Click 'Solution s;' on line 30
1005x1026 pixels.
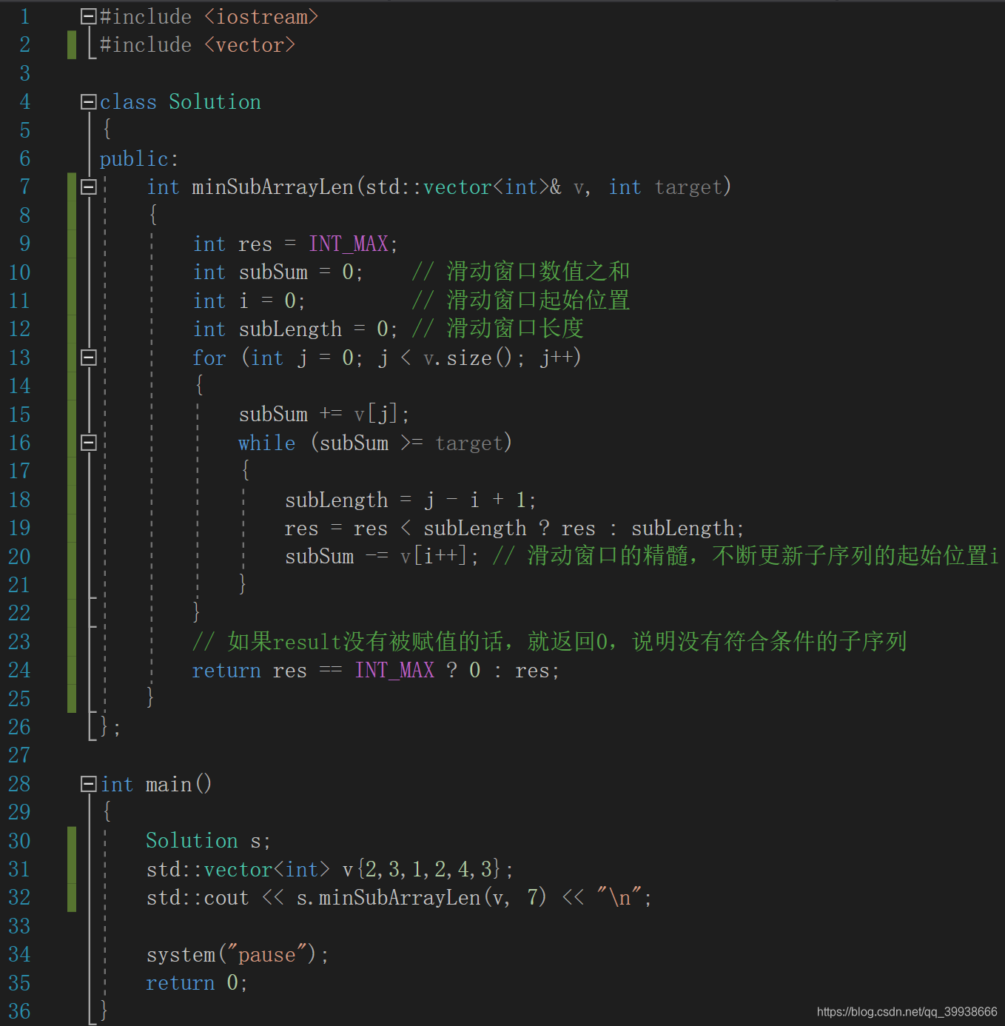208,841
